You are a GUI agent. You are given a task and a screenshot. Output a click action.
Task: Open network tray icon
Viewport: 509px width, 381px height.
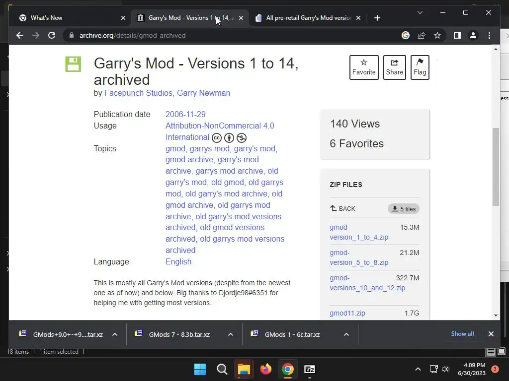point(433,369)
